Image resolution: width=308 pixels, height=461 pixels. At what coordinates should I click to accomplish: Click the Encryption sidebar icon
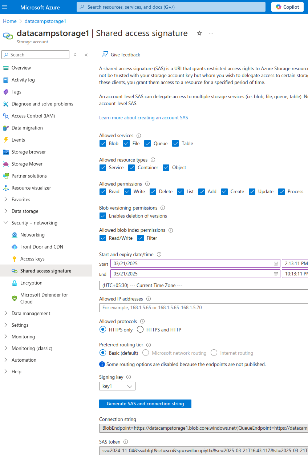pos(15,283)
